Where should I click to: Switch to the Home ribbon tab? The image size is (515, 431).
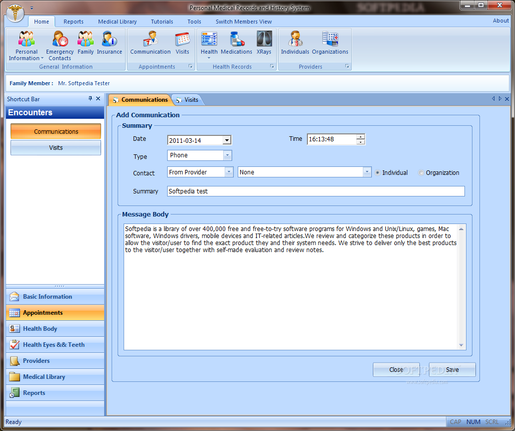[42, 22]
